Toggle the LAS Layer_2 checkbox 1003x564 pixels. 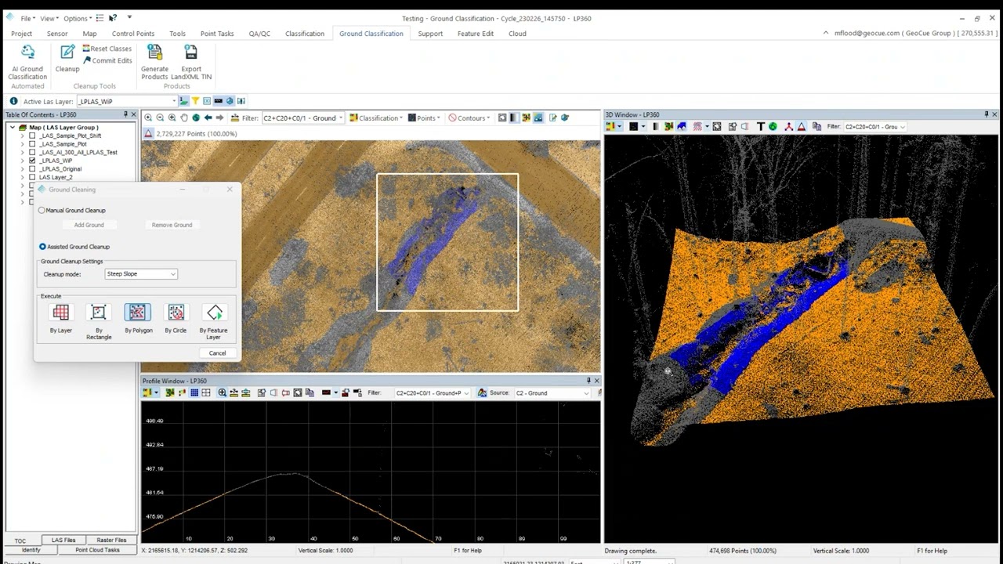[32, 177]
